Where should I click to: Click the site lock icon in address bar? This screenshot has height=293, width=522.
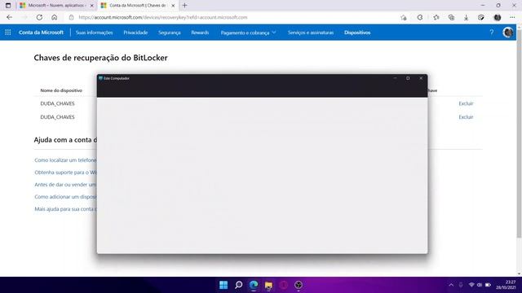[71, 17]
